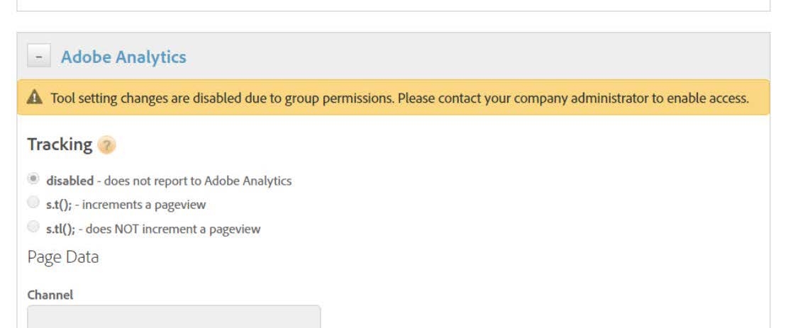788x328 pixels.
Task: Select the s.t(); pageview radio button
Action: coord(33,204)
